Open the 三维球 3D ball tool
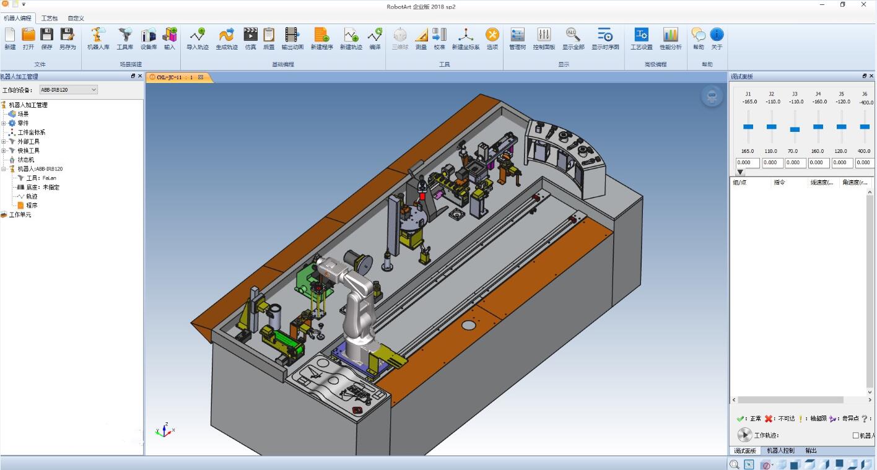The width and height of the screenshot is (877, 470). [x=399, y=38]
